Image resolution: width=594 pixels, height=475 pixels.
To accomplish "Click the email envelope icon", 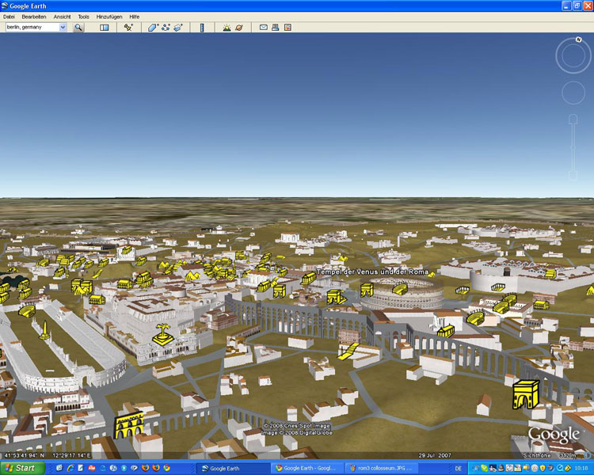I will 263,27.
